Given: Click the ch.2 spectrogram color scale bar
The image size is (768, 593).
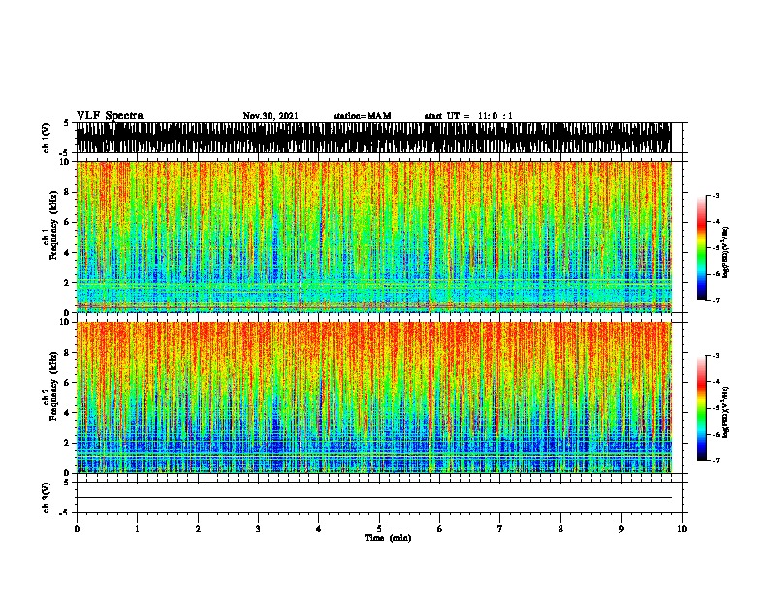Looking at the screenshot, I should (x=701, y=408).
